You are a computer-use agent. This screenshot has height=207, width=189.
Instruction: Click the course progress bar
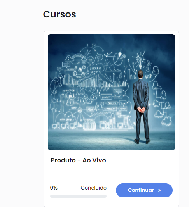pos(78,196)
